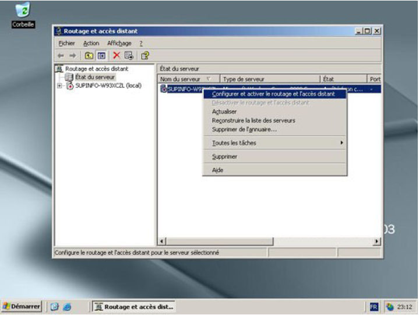Click the Démarrer start button

pyautogui.click(x=22, y=306)
